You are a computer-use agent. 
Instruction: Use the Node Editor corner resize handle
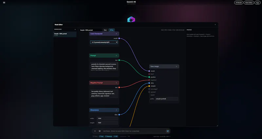pyautogui.click(x=217, y=126)
